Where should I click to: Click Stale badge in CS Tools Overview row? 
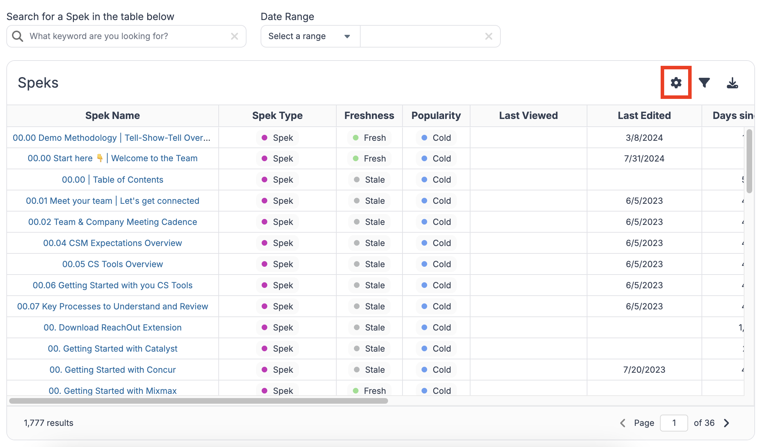(369, 264)
